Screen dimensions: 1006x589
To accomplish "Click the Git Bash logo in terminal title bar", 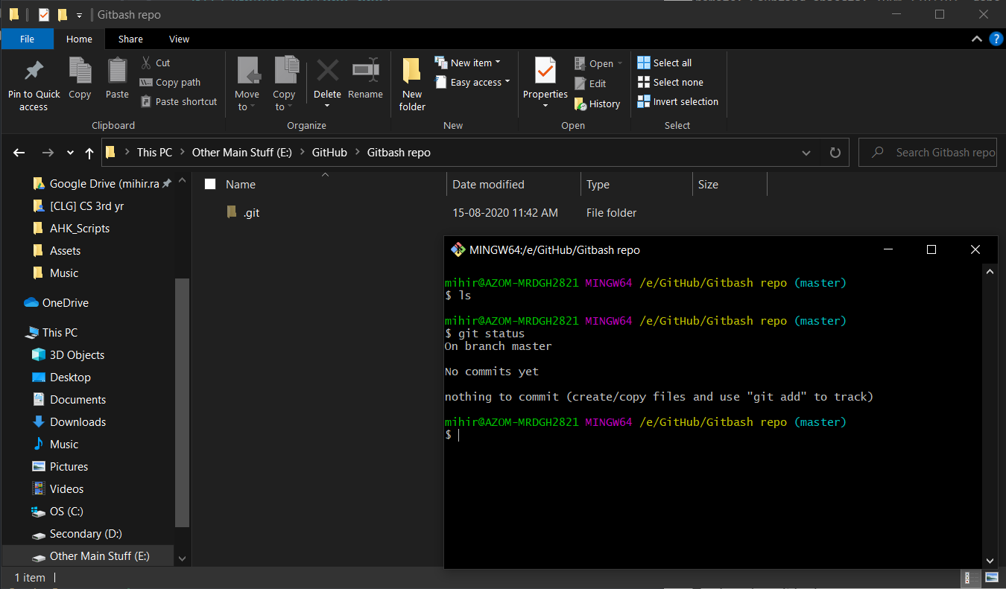I will point(458,250).
